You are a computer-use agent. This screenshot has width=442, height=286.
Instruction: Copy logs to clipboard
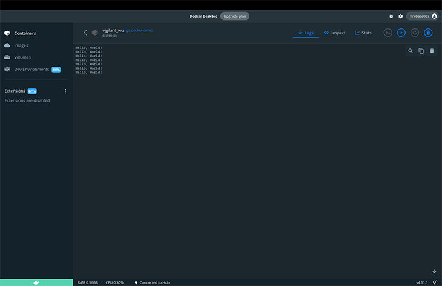pos(421,51)
